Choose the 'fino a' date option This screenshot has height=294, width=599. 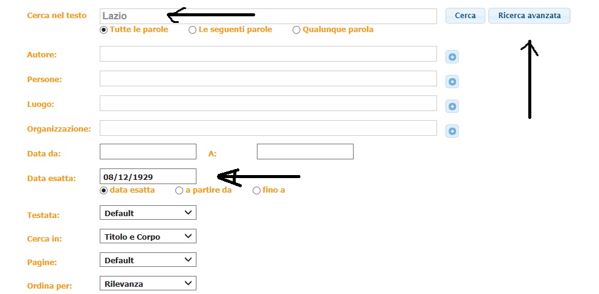click(256, 190)
